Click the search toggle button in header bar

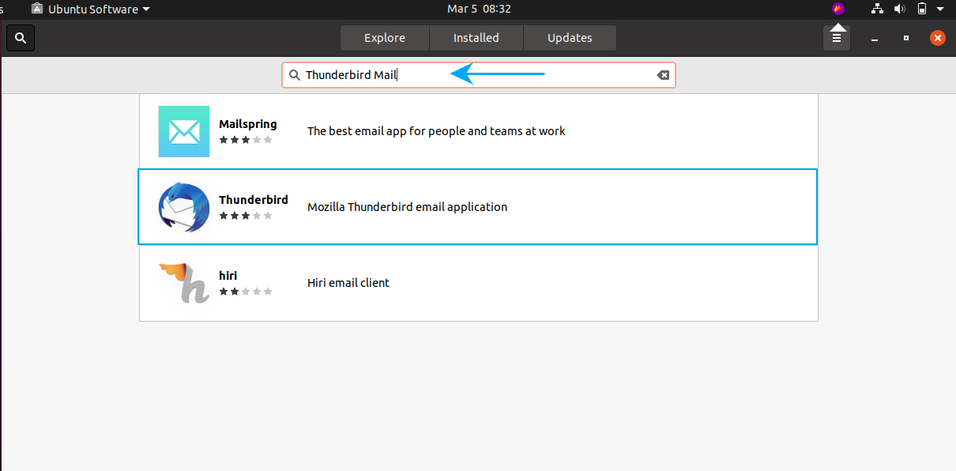[x=21, y=38]
